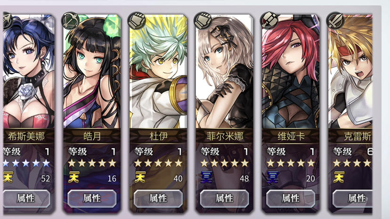Click the 天 attribute icon on 皓月's card
This screenshot has height=219, width=390.
[x=74, y=177]
